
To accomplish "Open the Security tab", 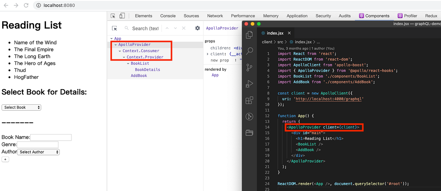I will click(x=323, y=16).
